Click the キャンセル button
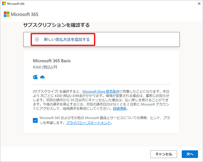This screenshot has width=203, height=162. (x=164, y=154)
